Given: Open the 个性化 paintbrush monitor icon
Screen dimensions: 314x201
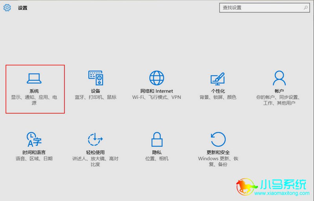Looking at the screenshot, I should click(x=218, y=79).
